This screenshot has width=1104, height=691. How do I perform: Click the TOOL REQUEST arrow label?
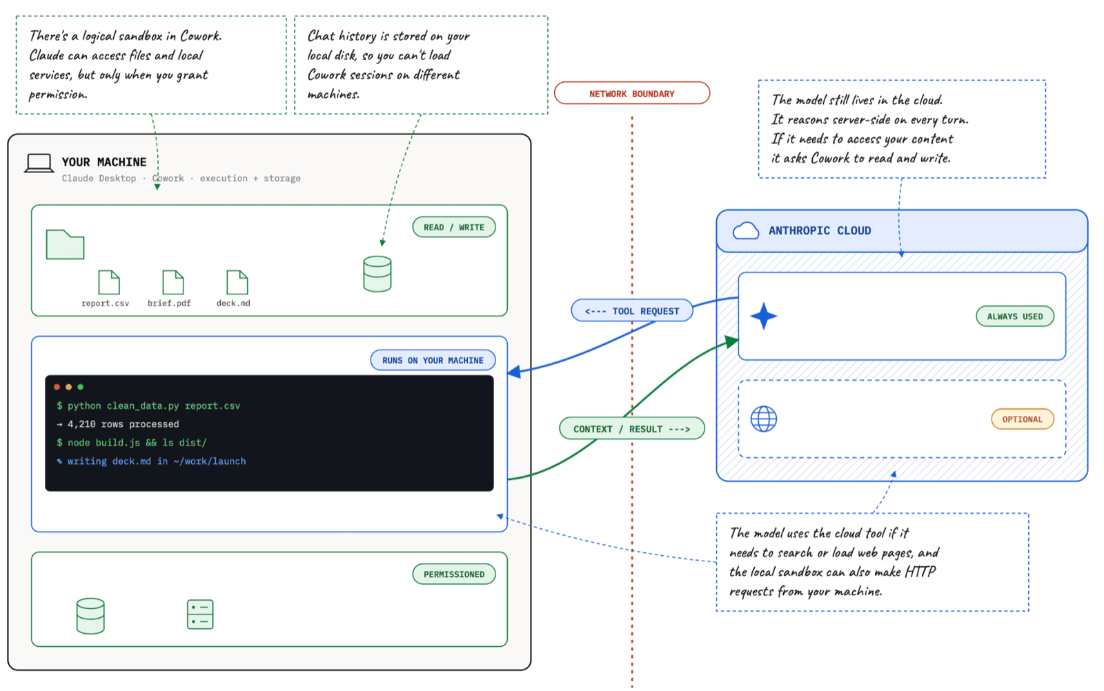632,311
